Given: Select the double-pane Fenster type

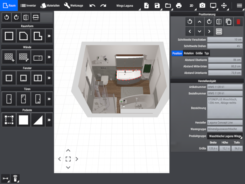Looking at the screenshot, I should click(38, 78).
